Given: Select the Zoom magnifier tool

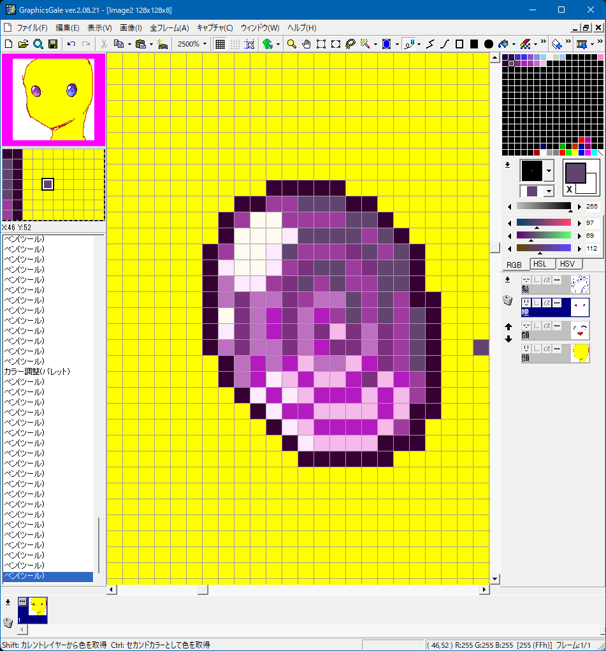Looking at the screenshot, I should [292, 44].
